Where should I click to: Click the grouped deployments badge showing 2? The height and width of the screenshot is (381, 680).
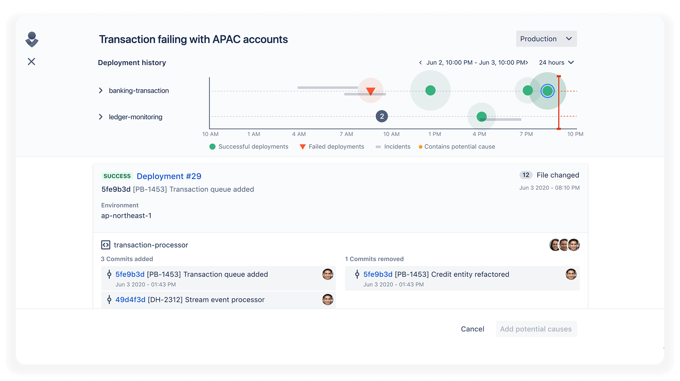(x=382, y=116)
